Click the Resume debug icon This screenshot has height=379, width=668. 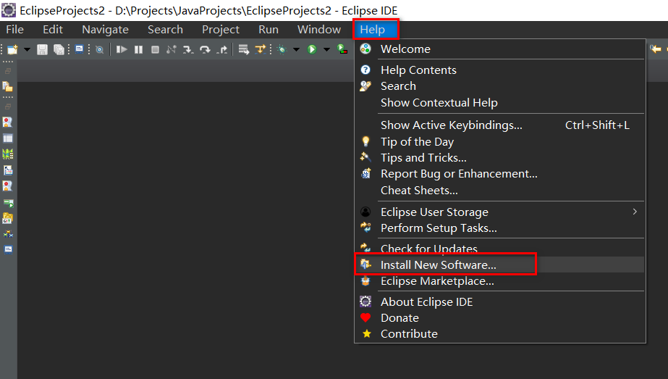coord(122,49)
